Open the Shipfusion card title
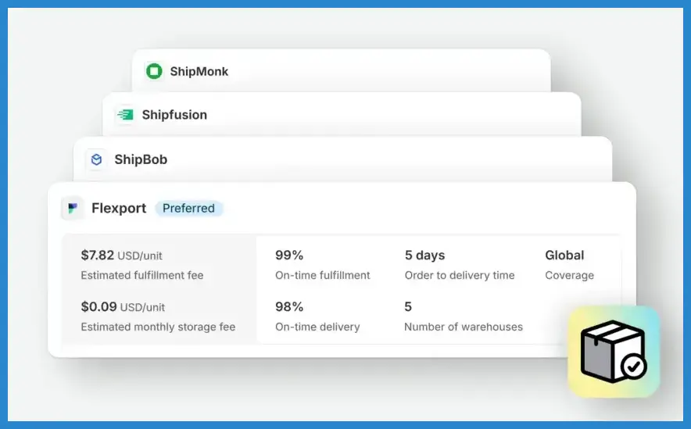 (174, 115)
